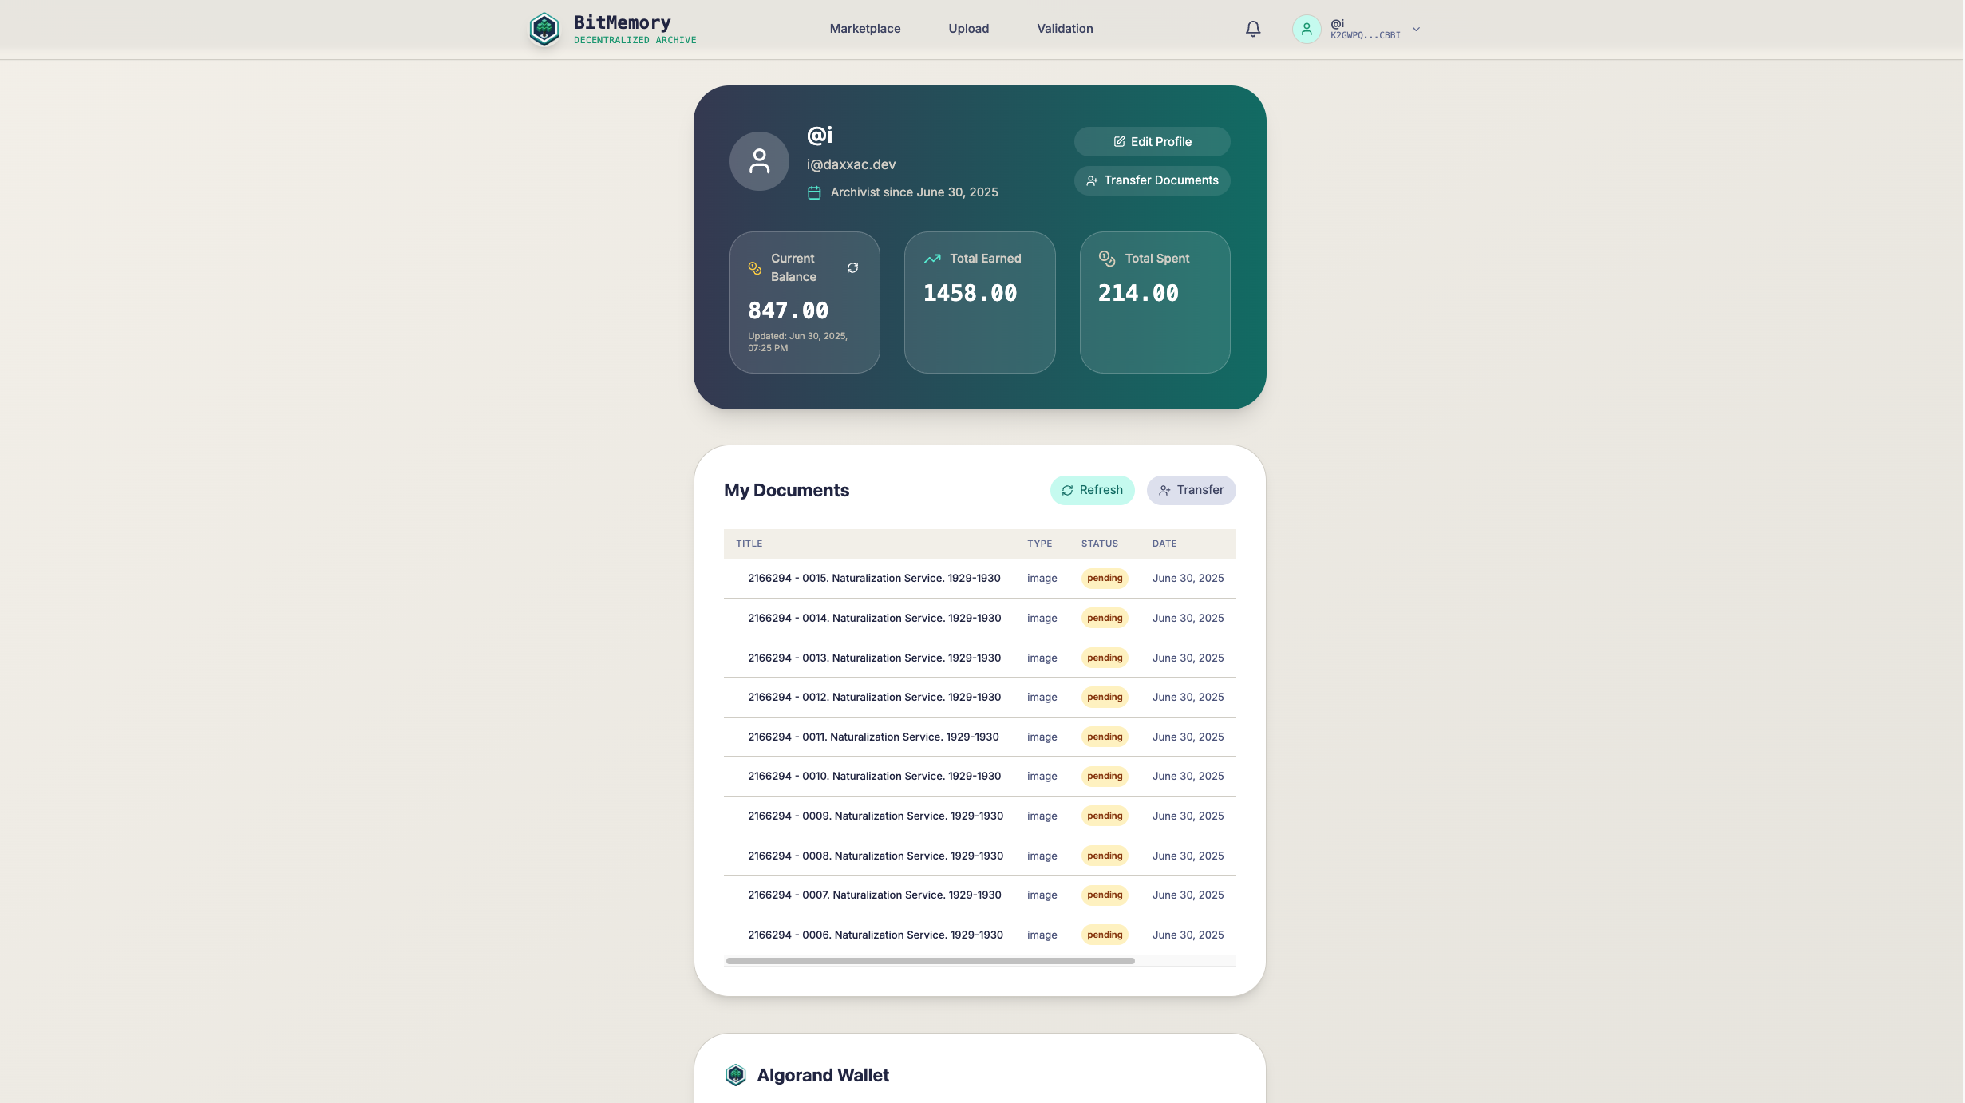Open the @i K2GWPQ...CBBI account menu
The width and height of the screenshot is (1965, 1103).
(x=1364, y=30)
